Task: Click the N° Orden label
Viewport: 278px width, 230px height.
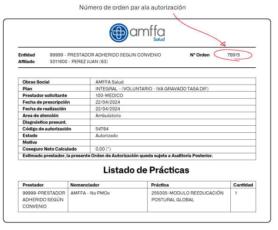Action: [x=200, y=55]
